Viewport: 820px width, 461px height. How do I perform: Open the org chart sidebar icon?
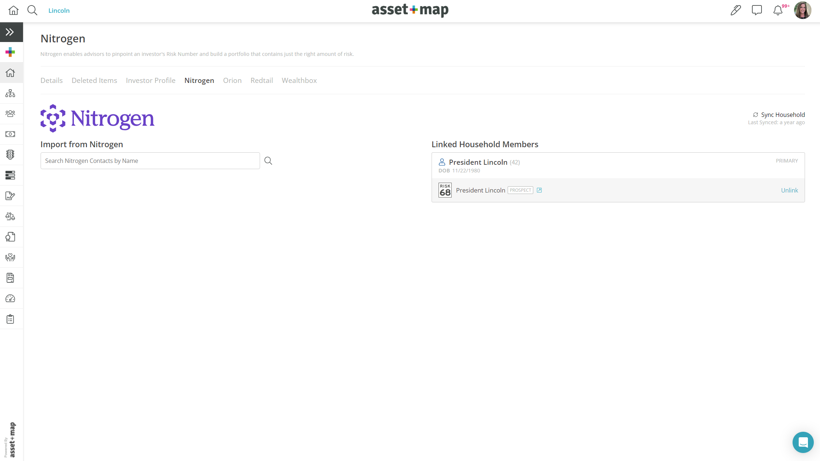[10, 93]
